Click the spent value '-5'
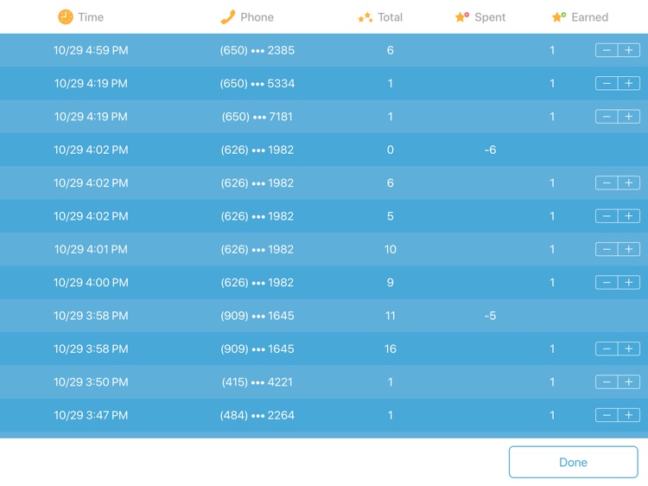 click(x=490, y=316)
